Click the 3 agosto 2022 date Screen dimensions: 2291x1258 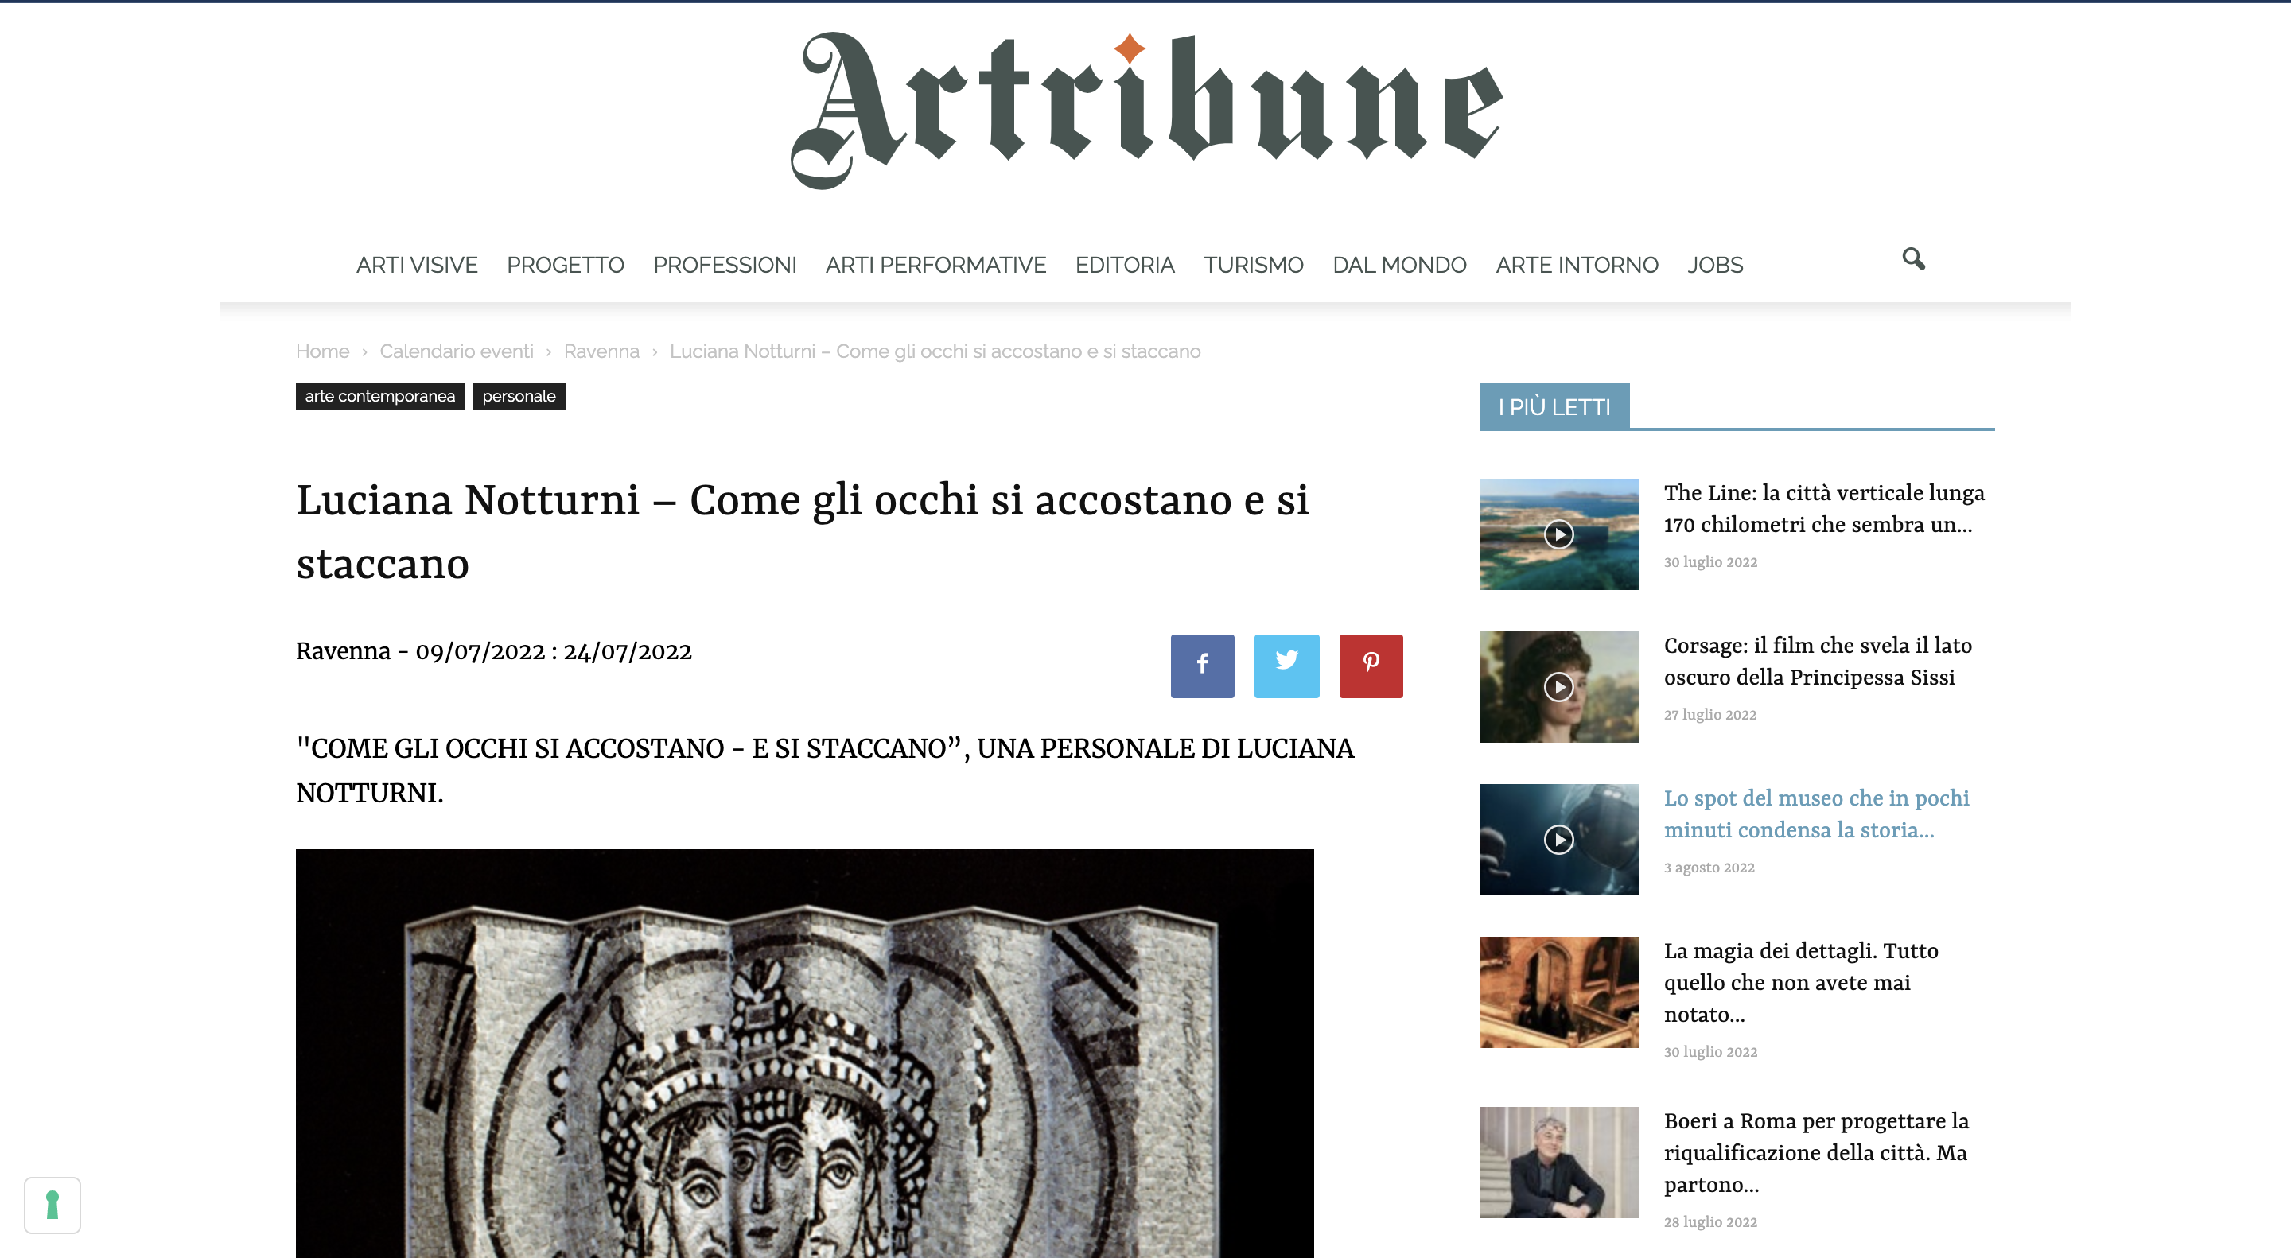(x=1709, y=868)
